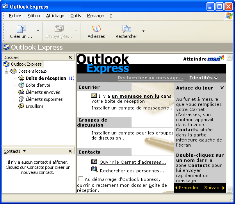Click the unread count (1) beside inbox
Image resolution: width=235 pixels, height=204 pixels.
(x=71, y=78)
